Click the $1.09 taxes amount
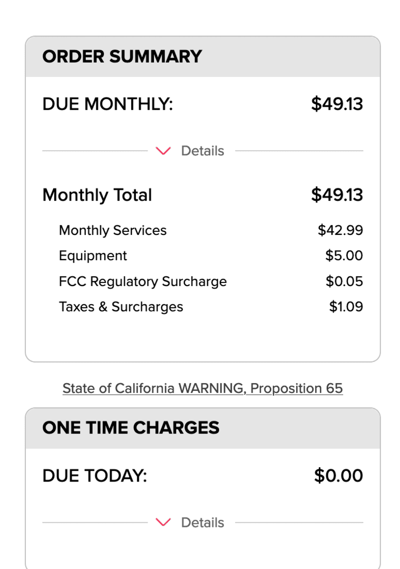The width and height of the screenshot is (400, 569). [x=346, y=307]
